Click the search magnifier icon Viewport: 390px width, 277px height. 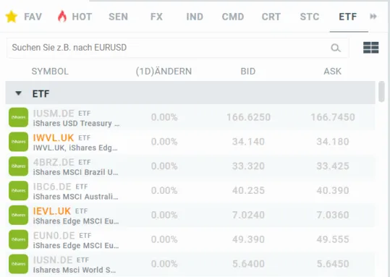pyautogui.click(x=336, y=48)
